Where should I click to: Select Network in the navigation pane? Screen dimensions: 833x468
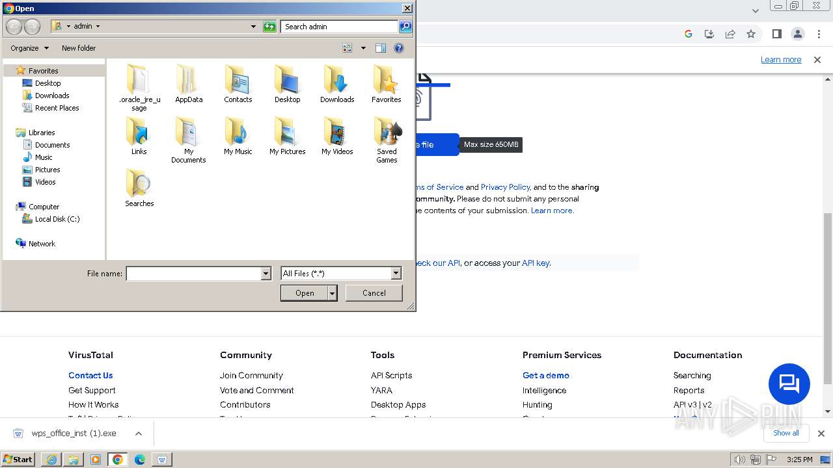42,244
